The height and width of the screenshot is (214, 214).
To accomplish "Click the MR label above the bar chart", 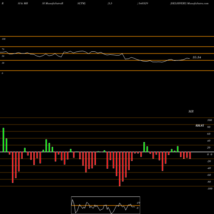I will coord(191,111).
